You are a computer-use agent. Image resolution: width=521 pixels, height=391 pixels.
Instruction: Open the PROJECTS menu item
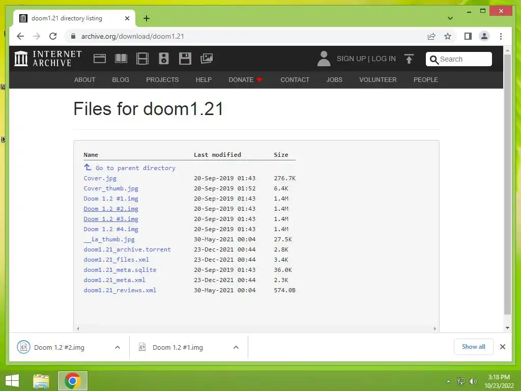pyautogui.click(x=162, y=80)
